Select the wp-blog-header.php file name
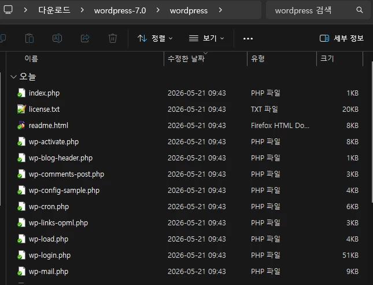Screen dimensions: 373x285 point(61,158)
